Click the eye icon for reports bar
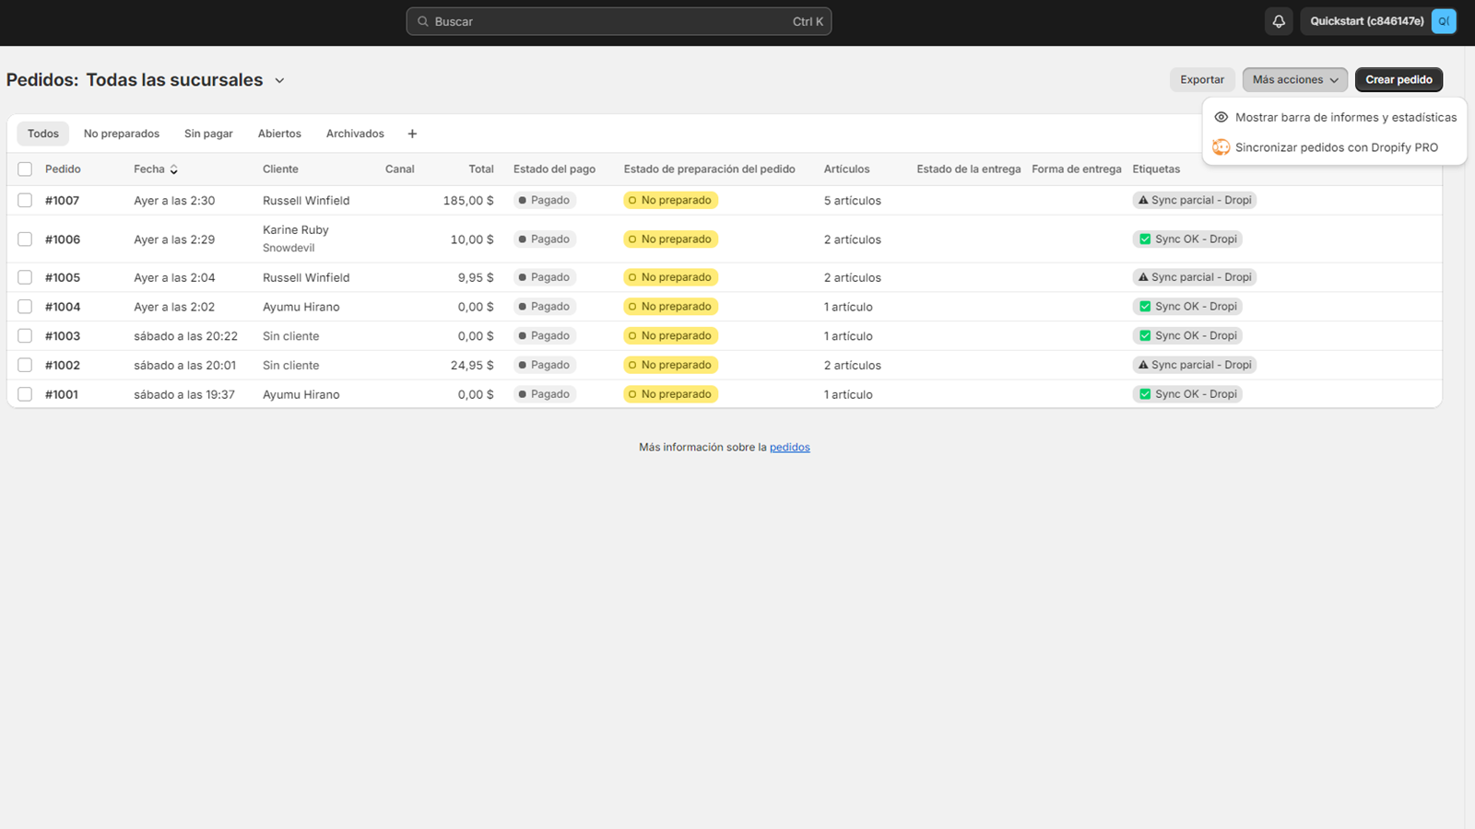 pyautogui.click(x=1221, y=117)
